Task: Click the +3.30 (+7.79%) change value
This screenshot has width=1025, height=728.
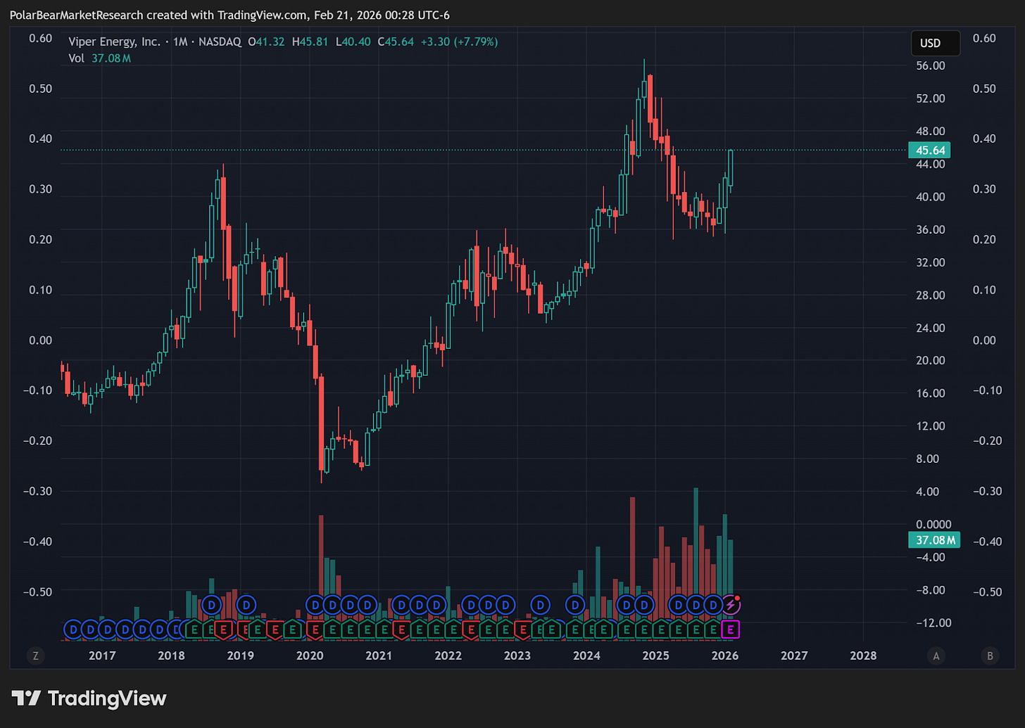Action: (459, 42)
